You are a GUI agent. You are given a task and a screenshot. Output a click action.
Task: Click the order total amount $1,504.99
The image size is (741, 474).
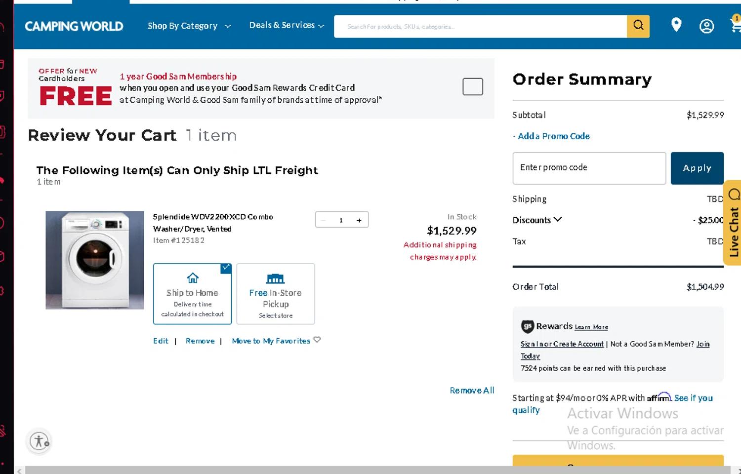pyautogui.click(x=705, y=287)
